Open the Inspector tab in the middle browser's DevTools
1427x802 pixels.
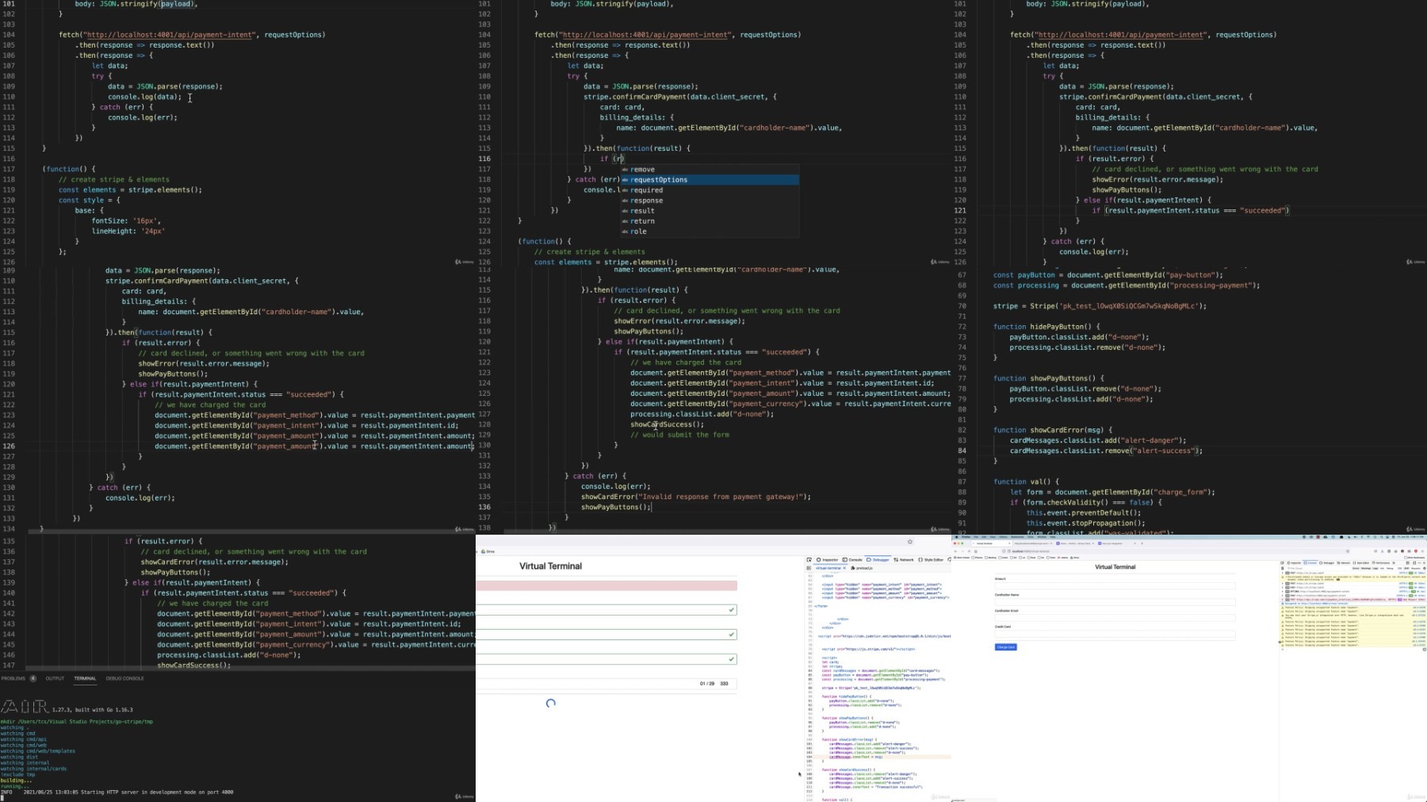click(828, 559)
